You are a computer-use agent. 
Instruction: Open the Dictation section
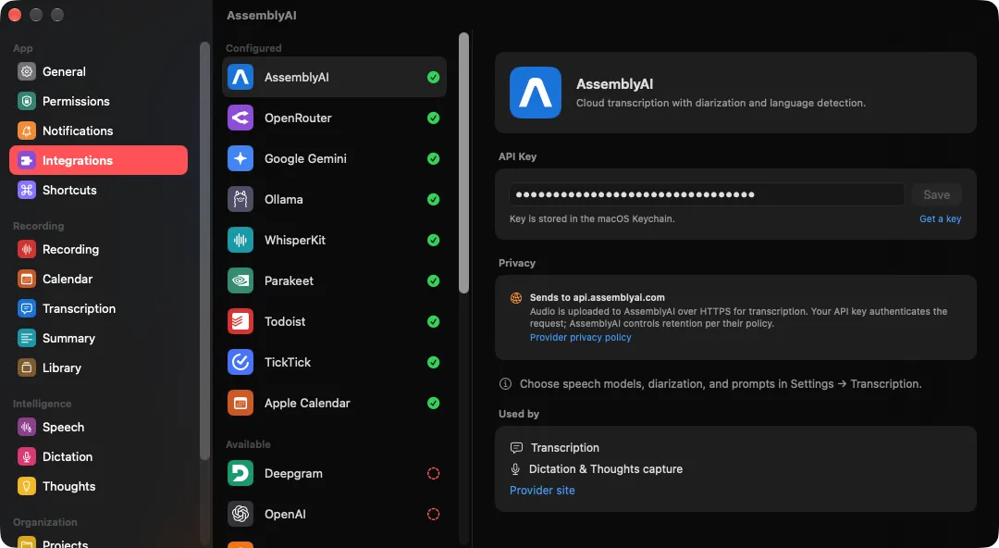click(98, 456)
